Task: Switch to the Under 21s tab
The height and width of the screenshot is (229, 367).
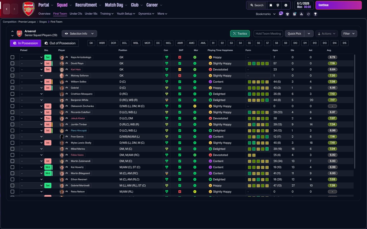Action: point(76,14)
